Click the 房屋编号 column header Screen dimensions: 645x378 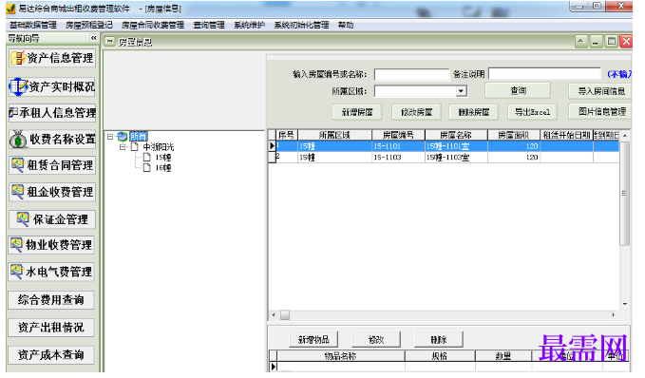point(398,135)
